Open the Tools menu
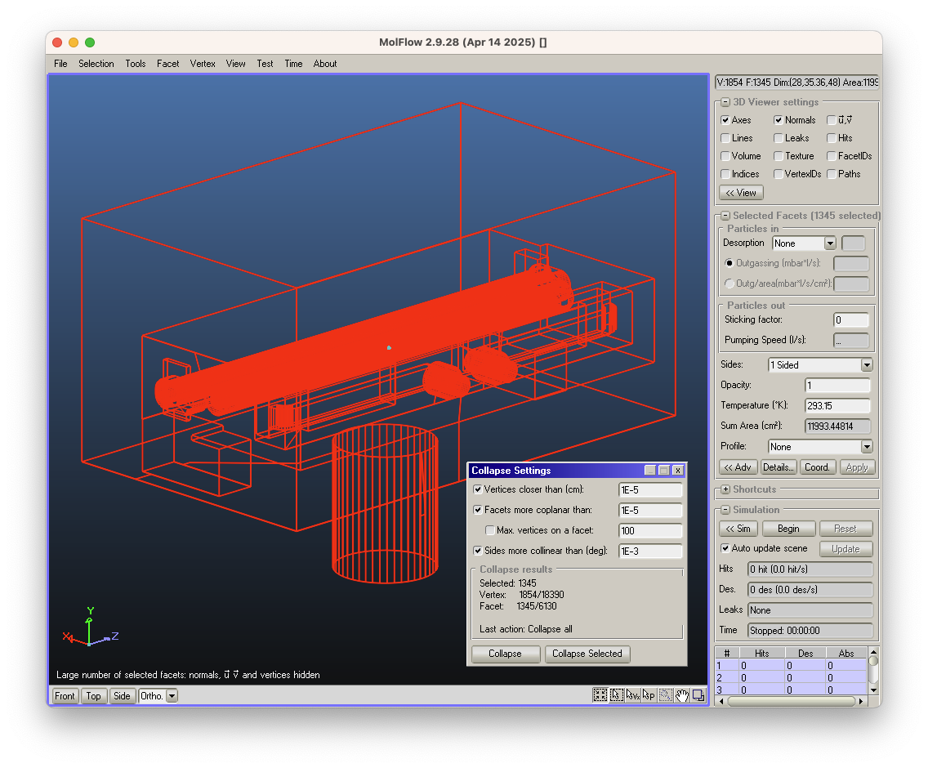This screenshot has width=928, height=768. pyautogui.click(x=135, y=64)
